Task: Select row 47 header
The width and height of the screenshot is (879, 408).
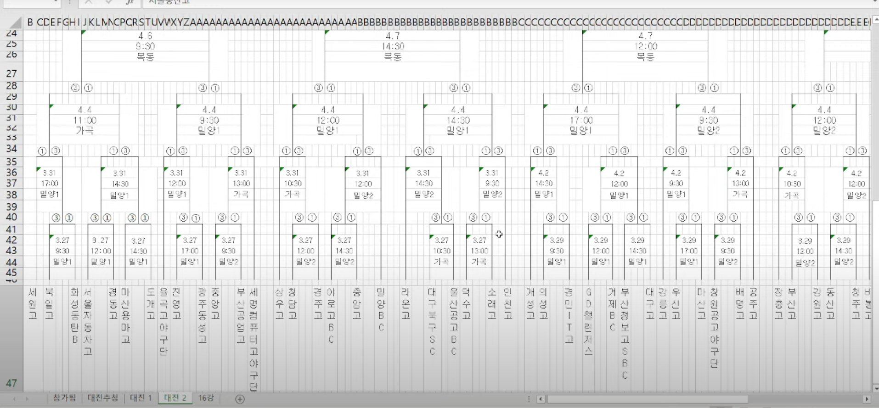Action: (11, 383)
